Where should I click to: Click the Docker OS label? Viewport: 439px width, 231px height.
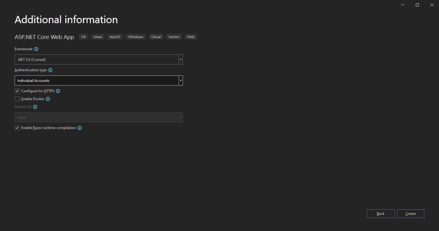click(x=23, y=107)
